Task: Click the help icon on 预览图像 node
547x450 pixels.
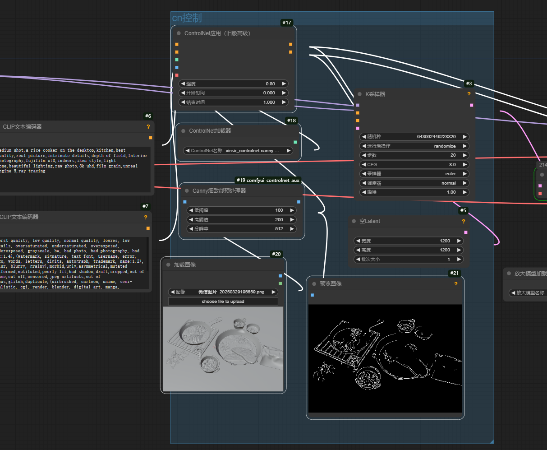Action: point(456,284)
